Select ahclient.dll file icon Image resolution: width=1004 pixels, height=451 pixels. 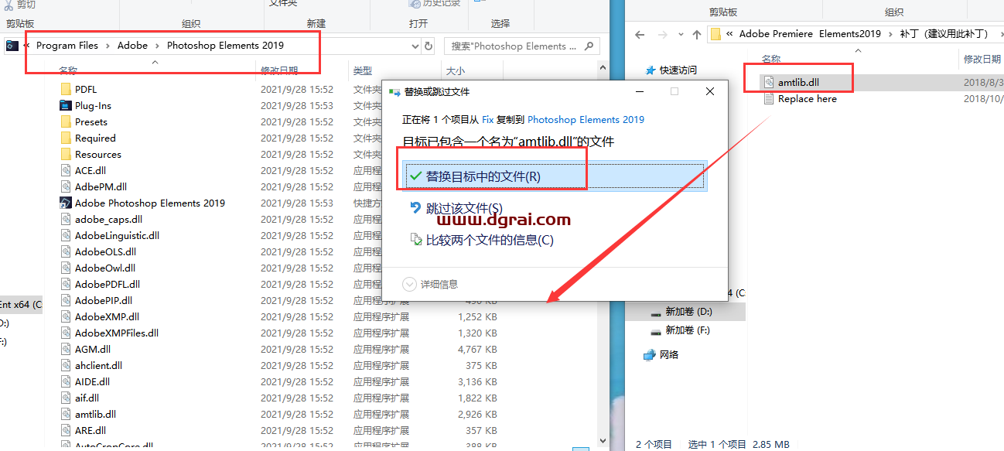click(66, 366)
